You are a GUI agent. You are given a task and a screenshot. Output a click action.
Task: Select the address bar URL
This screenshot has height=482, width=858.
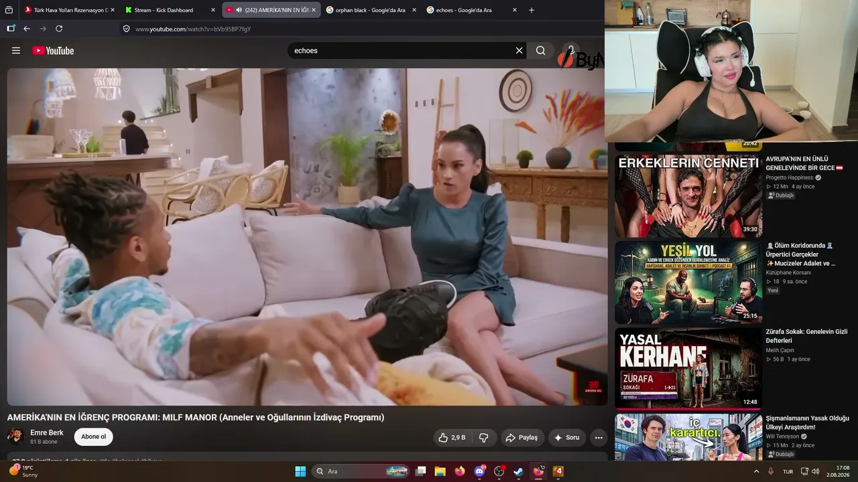click(193, 29)
